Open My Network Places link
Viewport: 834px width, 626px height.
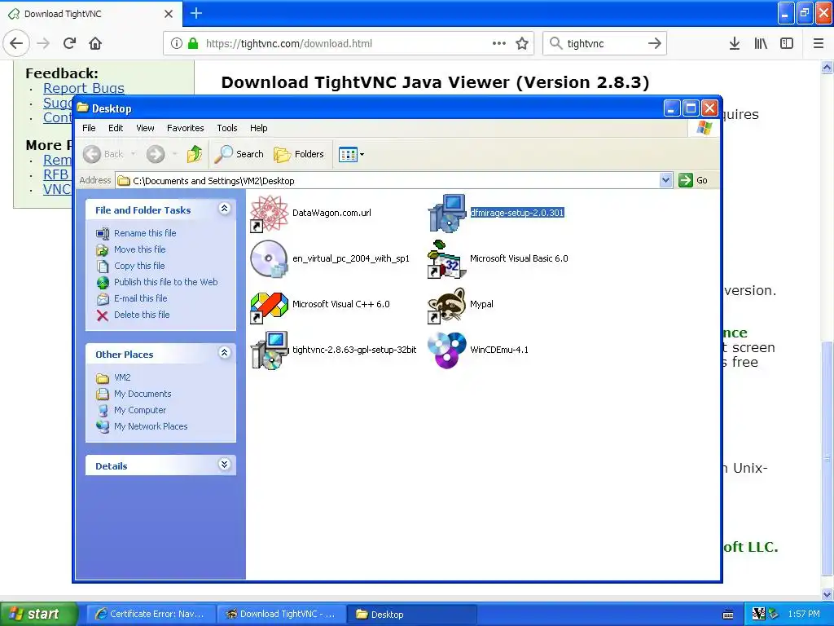(x=151, y=426)
